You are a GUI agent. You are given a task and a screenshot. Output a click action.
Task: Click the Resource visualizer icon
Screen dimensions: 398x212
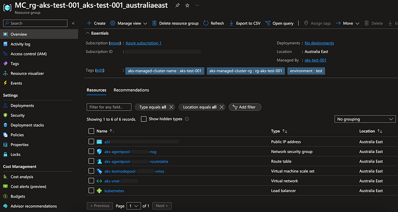pos(5,74)
